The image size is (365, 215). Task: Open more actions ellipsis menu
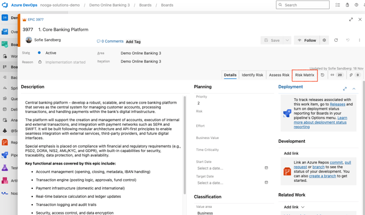coord(359,40)
